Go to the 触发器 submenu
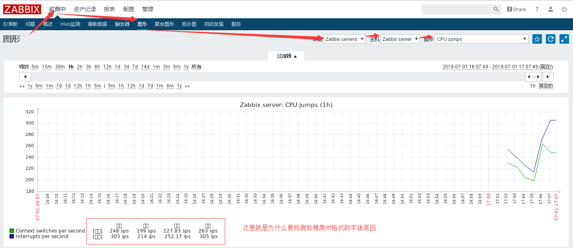The height and width of the screenshot is (248, 573). [x=122, y=24]
